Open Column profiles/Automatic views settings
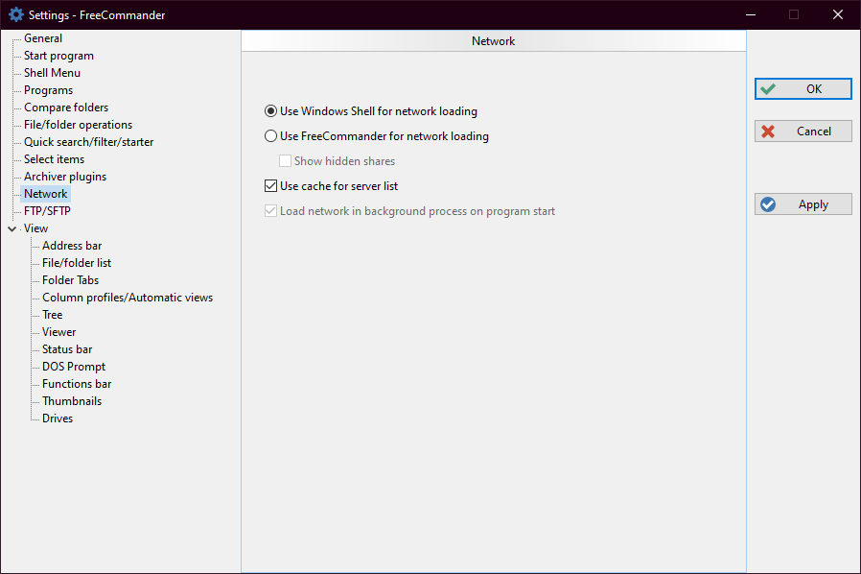This screenshot has height=574, width=861. tap(128, 298)
